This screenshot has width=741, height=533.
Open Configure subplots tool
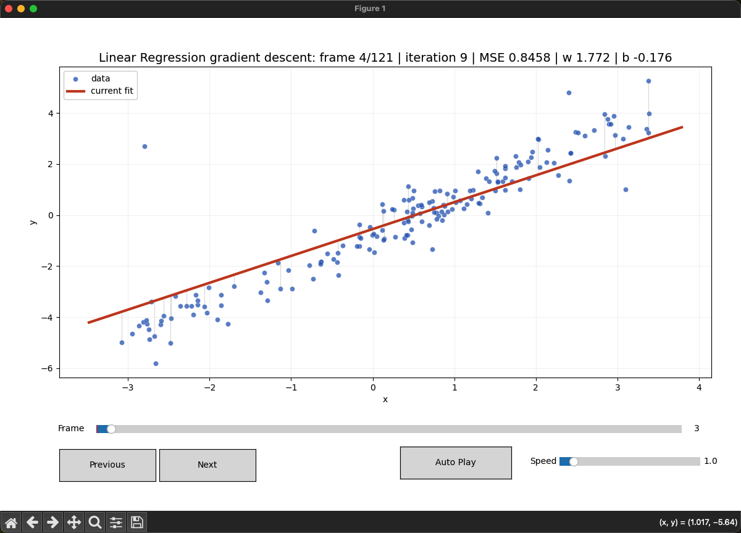(x=116, y=523)
